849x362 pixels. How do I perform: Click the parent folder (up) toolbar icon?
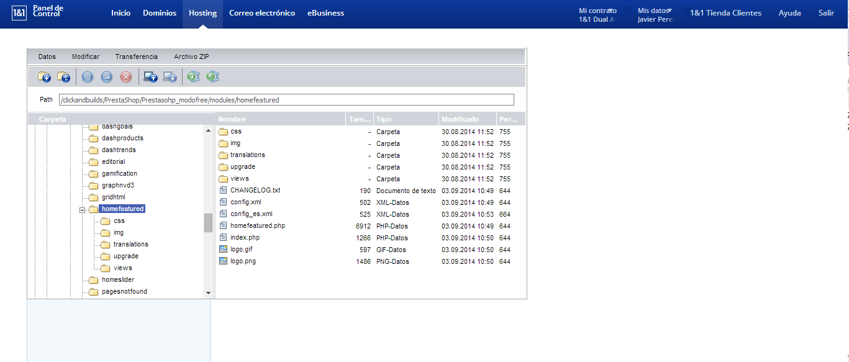pyautogui.click(x=63, y=77)
